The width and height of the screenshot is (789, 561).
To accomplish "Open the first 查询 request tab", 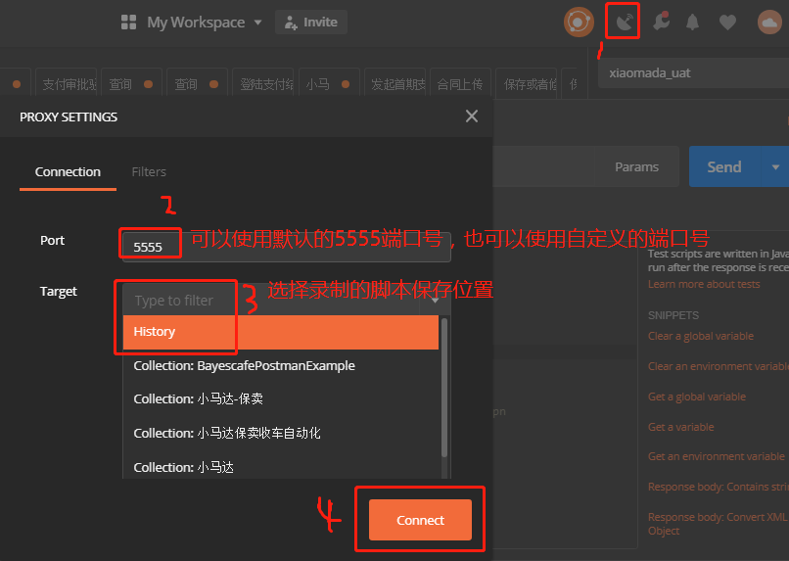I will click(x=131, y=84).
